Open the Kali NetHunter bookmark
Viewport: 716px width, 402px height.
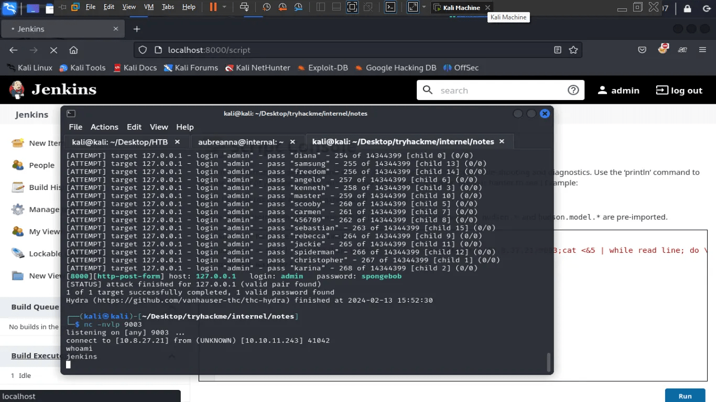[x=257, y=68]
